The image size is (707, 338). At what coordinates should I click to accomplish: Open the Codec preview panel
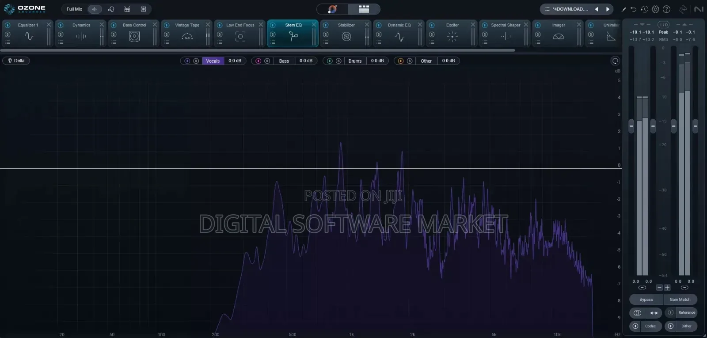point(650,326)
